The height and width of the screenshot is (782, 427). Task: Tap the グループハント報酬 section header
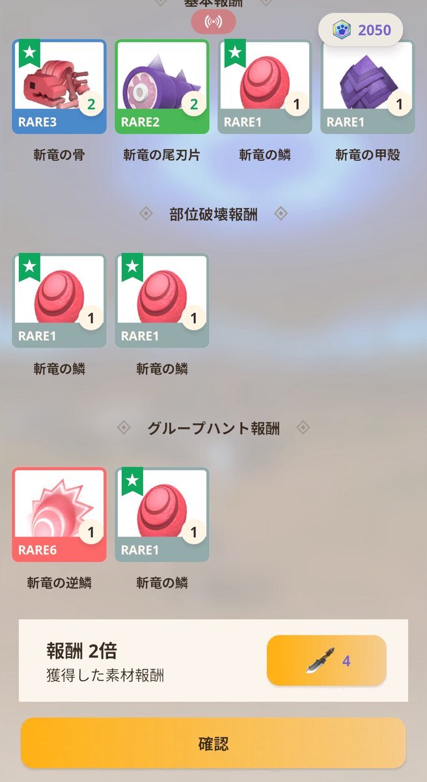click(213, 428)
